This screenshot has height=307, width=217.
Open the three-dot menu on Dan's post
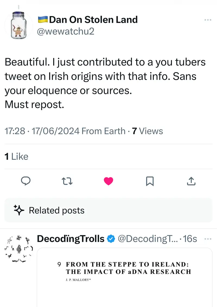[207, 20]
